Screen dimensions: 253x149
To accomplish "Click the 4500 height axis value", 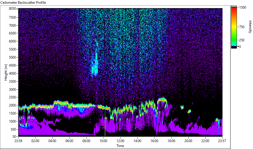I will pos(12,65).
